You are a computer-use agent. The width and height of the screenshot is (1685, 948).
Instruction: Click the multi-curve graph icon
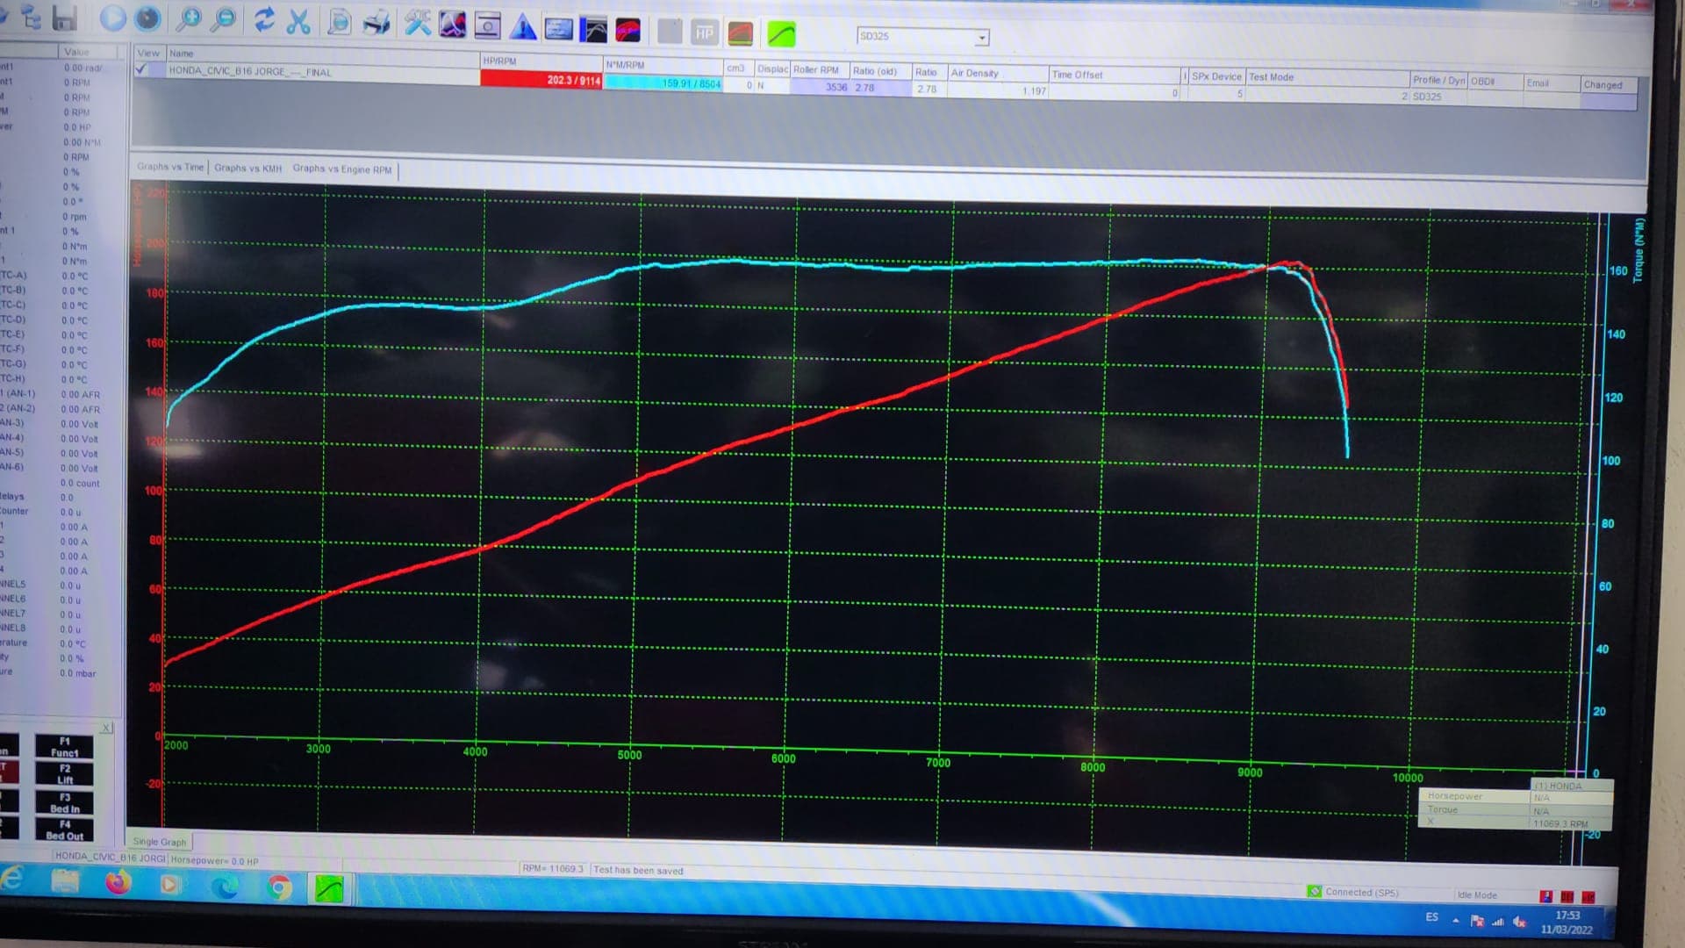[452, 25]
